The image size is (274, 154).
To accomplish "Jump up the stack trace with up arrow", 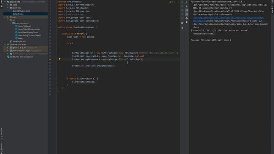I will coord(187,2).
